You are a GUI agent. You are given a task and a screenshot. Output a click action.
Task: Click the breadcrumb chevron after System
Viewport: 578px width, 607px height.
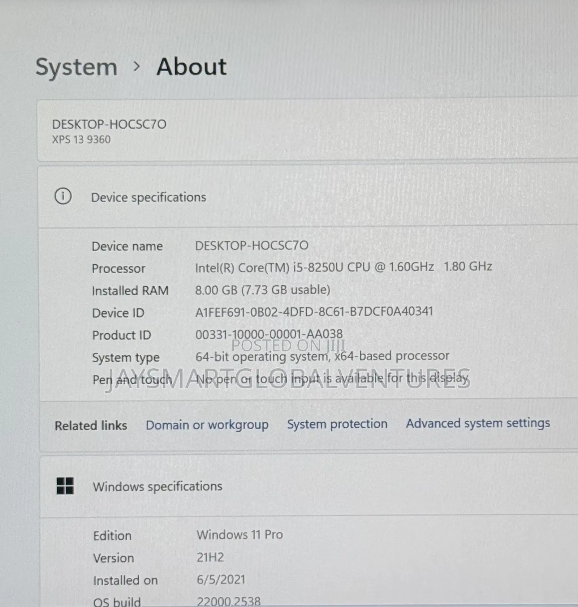coord(137,67)
